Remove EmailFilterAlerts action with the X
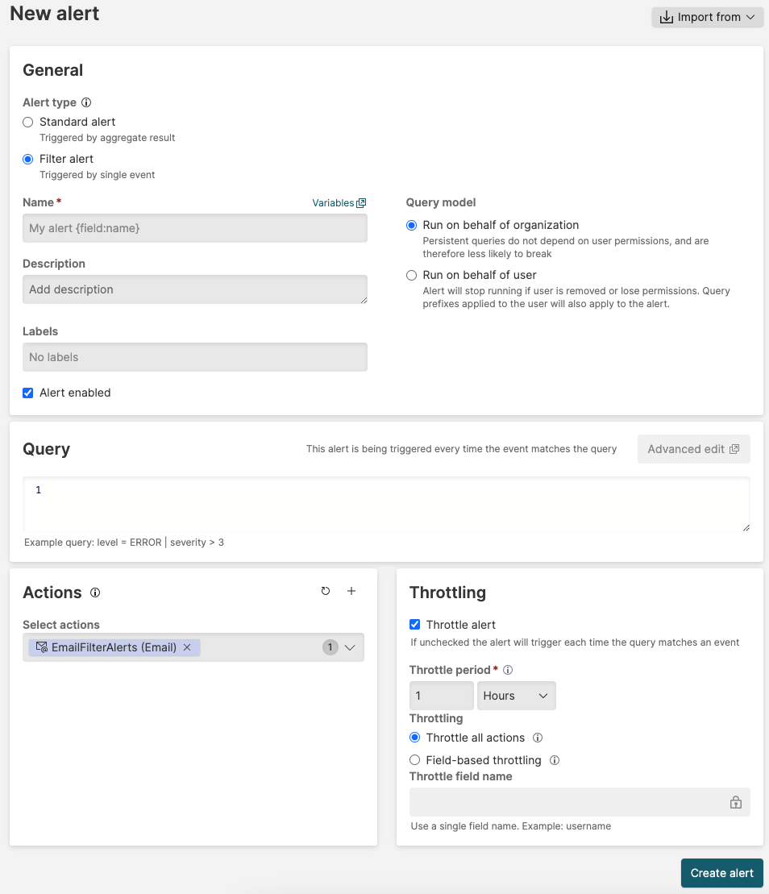769x894 pixels. [186, 647]
